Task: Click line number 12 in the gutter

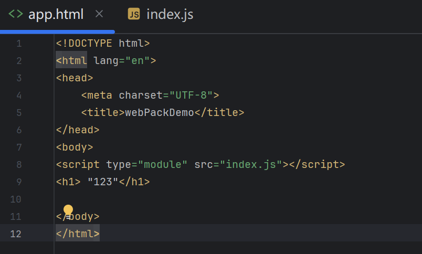Action: [16, 234]
